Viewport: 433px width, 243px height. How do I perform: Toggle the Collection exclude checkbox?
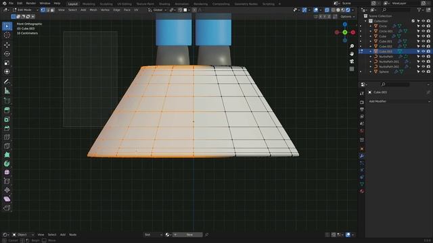[413, 21]
